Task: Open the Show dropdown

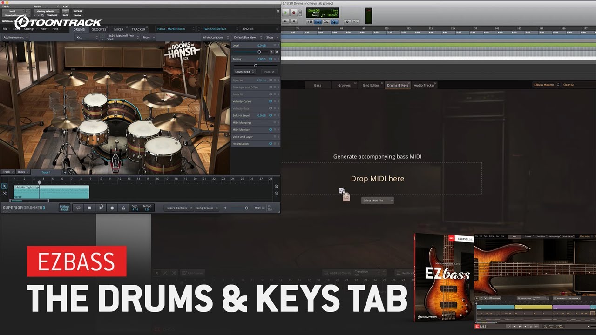Action: [x=272, y=37]
